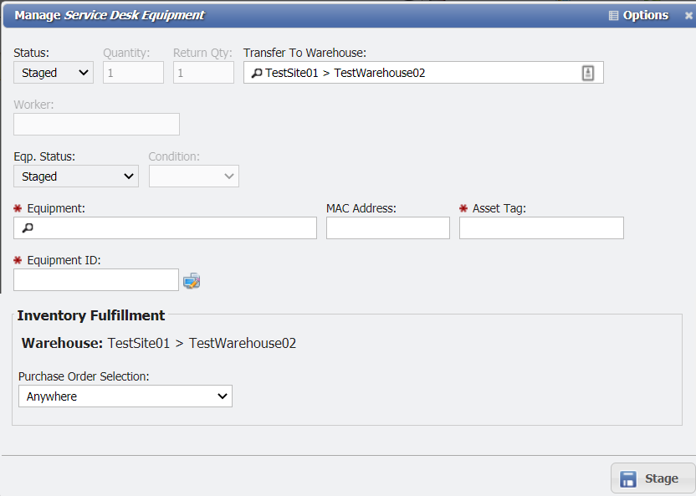This screenshot has height=496, width=696.
Task: Click the save disk icon on Stage button
Action: click(629, 478)
